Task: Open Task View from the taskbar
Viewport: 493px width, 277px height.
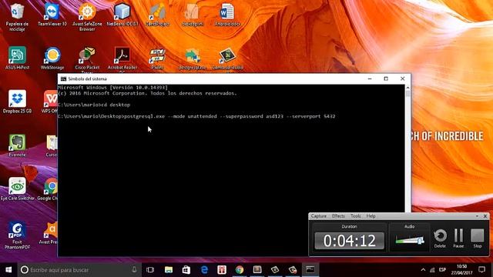Action: (150, 269)
